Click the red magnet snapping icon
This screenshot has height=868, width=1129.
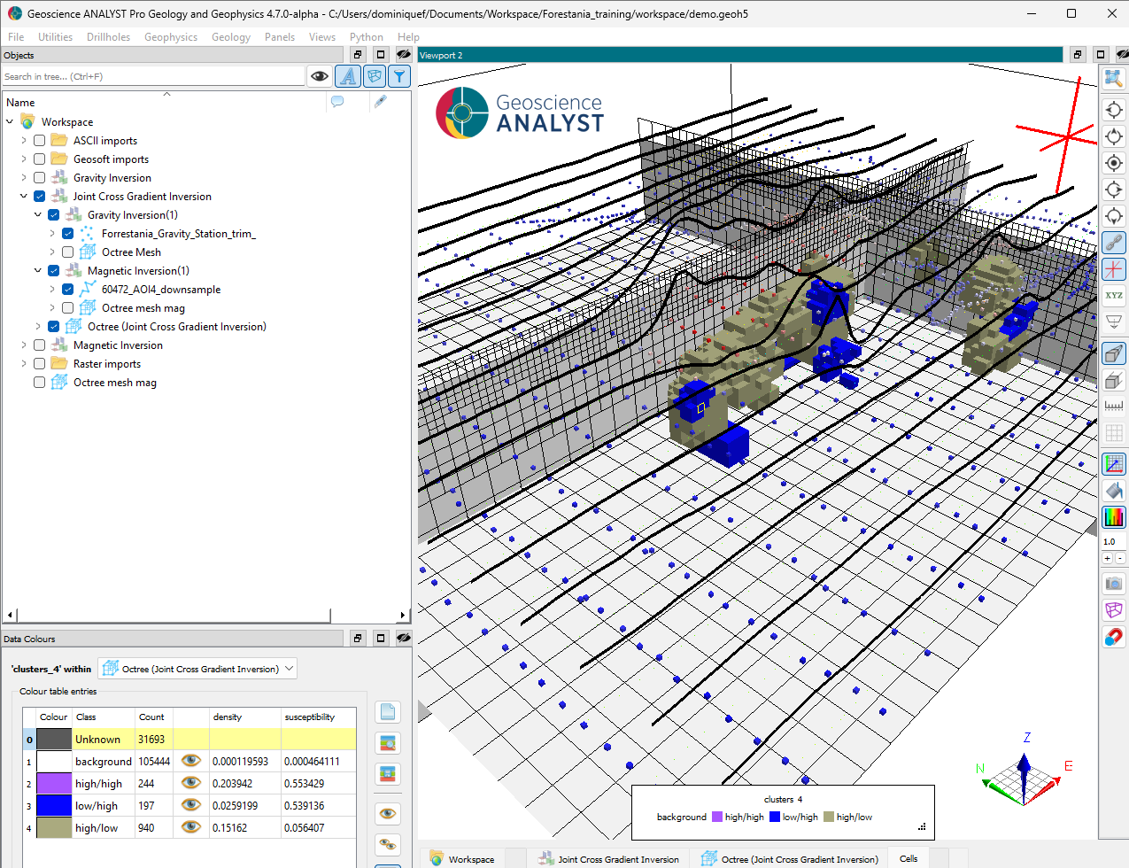[x=1114, y=637]
